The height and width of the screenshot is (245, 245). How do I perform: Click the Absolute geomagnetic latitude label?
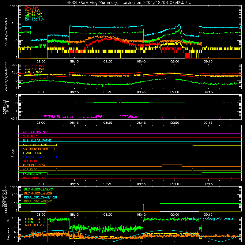(212, 219)
